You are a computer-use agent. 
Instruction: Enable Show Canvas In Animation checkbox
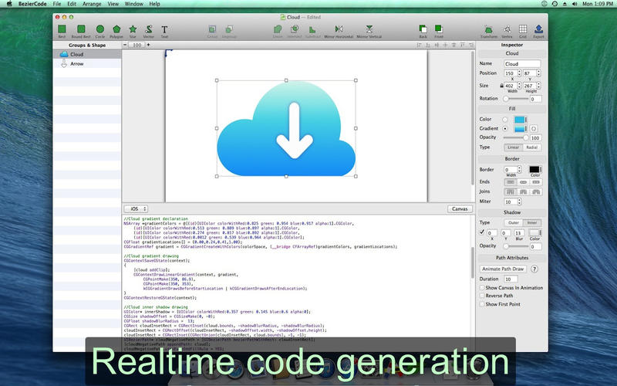481,287
